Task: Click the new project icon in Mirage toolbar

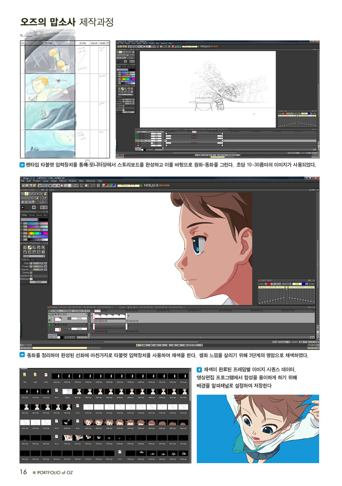Action: click(x=23, y=185)
